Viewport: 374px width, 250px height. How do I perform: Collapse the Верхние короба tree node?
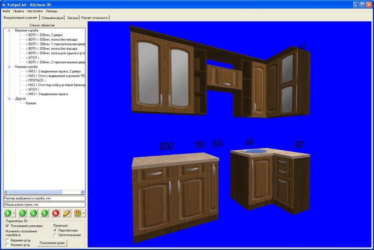coord(9,30)
